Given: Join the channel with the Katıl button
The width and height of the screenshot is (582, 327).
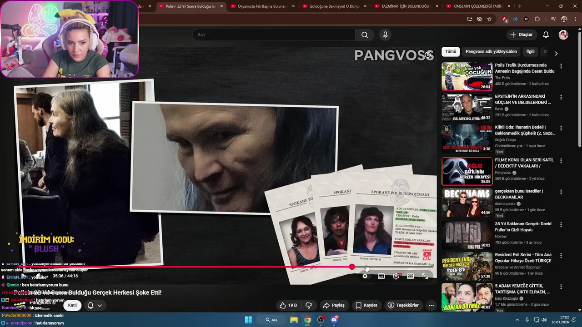Looking at the screenshot, I should 72,305.
